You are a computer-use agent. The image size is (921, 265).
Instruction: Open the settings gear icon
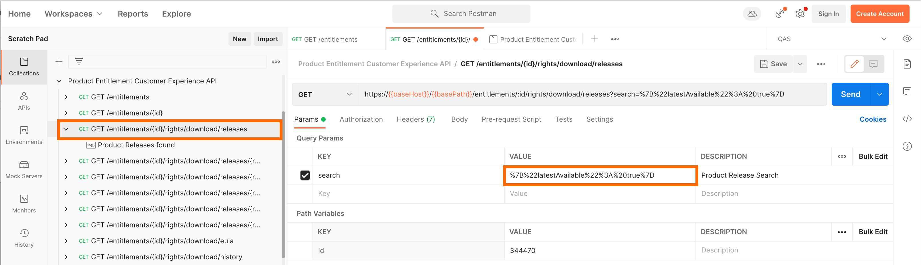[800, 14]
